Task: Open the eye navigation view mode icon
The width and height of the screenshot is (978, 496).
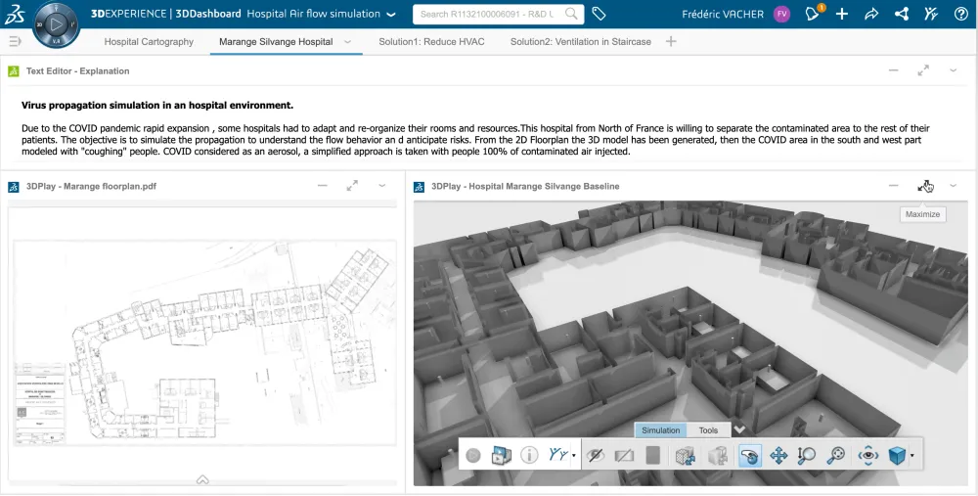Action: click(x=868, y=456)
